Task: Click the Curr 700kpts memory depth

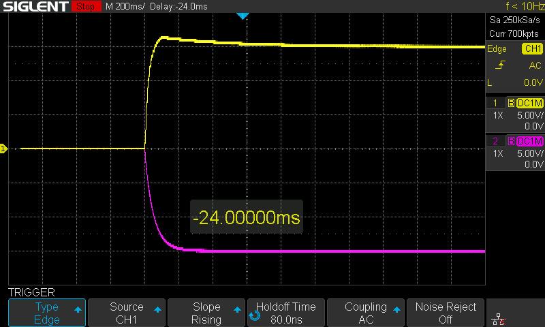Action: click(x=514, y=33)
